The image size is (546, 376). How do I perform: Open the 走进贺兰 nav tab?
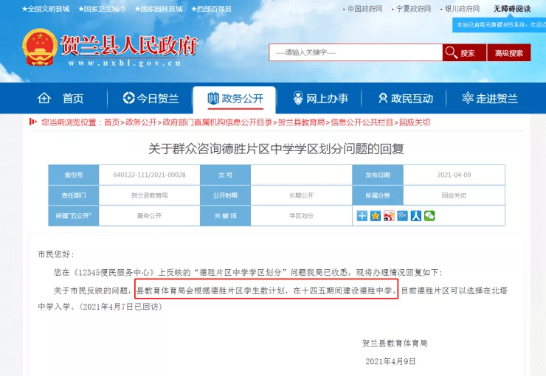click(490, 99)
